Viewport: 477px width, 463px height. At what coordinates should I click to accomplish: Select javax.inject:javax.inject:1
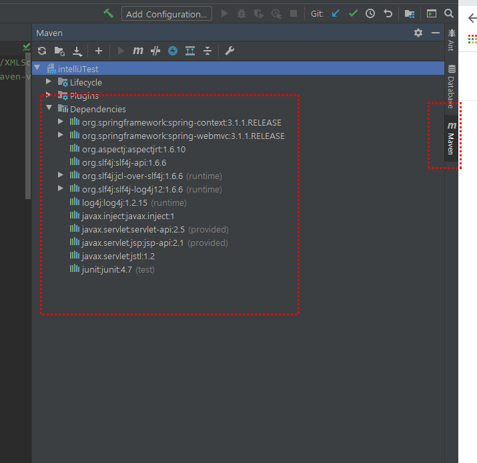click(x=128, y=216)
